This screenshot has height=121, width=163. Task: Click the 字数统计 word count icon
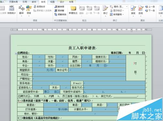click(11, 8)
